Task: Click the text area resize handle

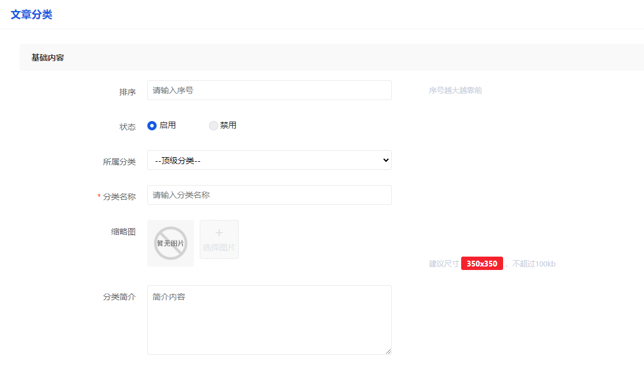Action: (x=388, y=351)
